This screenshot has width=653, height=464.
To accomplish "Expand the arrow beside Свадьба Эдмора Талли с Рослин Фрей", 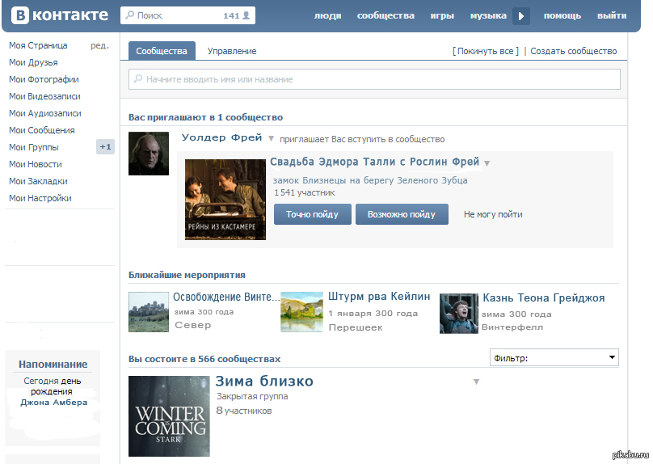I will tap(487, 162).
